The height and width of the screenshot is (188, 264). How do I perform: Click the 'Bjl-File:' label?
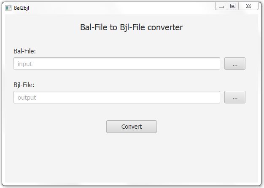pyautogui.click(x=24, y=85)
